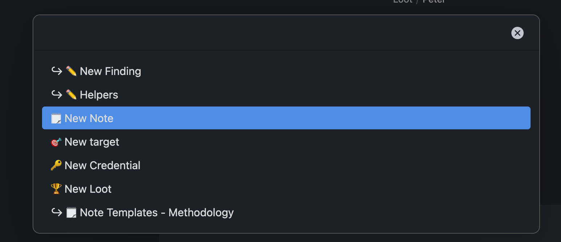The height and width of the screenshot is (242, 561).
Task: Click the Loot breadcrumb behind the dialog
Action: (403, 1)
